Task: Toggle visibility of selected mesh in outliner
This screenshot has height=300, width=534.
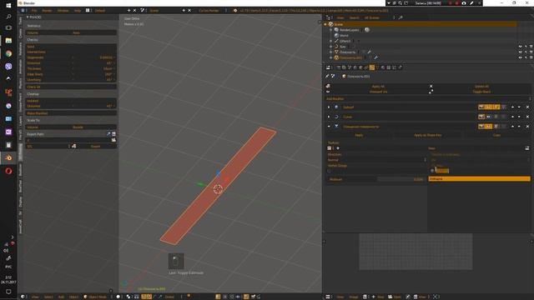Action: (x=521, y=57)
